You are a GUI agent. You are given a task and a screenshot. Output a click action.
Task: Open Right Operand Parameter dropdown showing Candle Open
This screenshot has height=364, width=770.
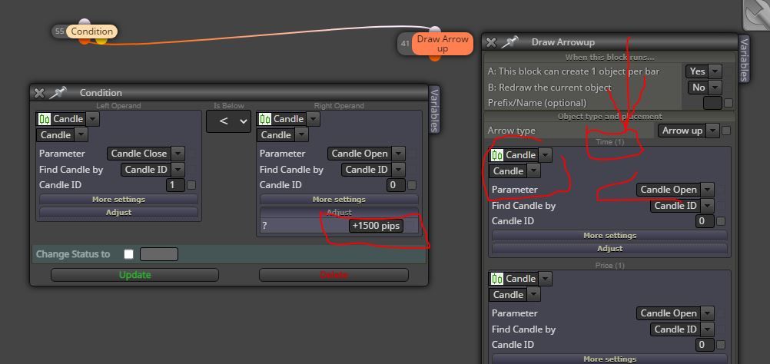366,154
